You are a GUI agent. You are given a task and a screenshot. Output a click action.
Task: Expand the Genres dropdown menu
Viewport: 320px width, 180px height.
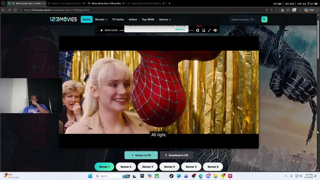(x=165, y=19)
